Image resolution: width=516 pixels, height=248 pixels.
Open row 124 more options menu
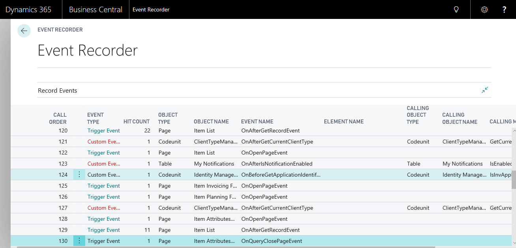point(79,175)
